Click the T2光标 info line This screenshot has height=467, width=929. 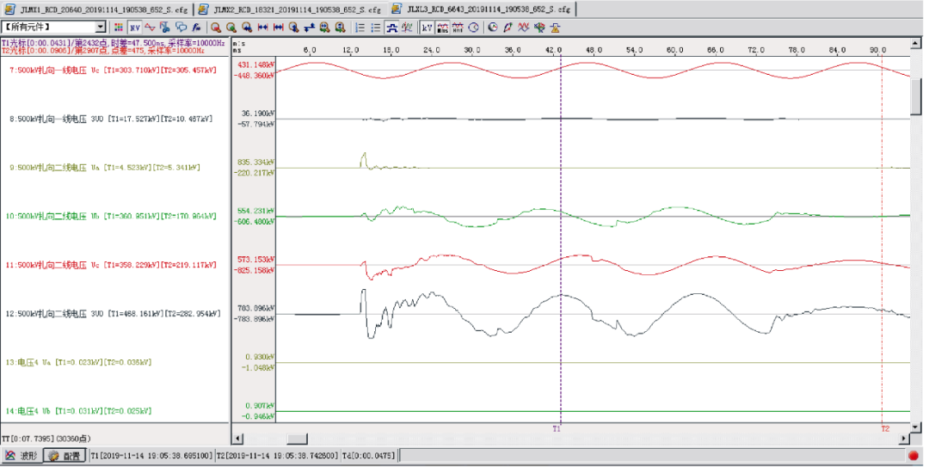coord(103,51)
